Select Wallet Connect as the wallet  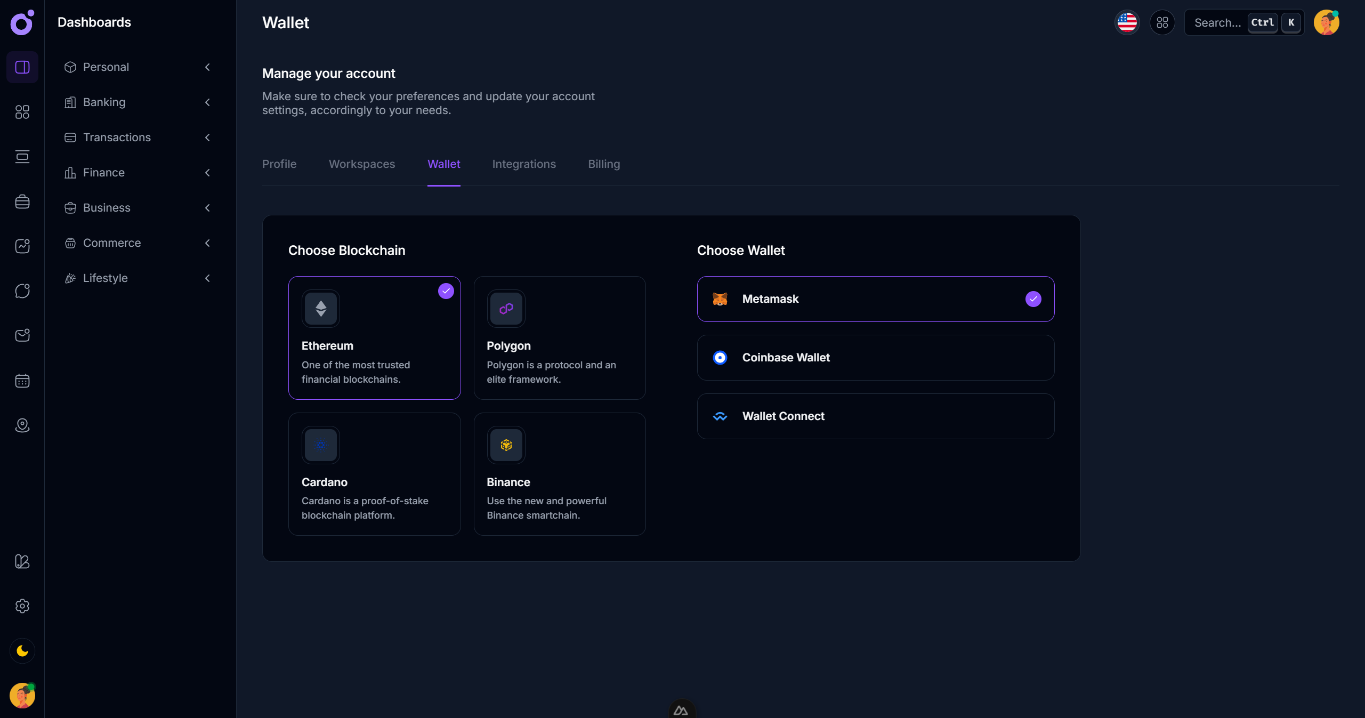pos(875,416)
